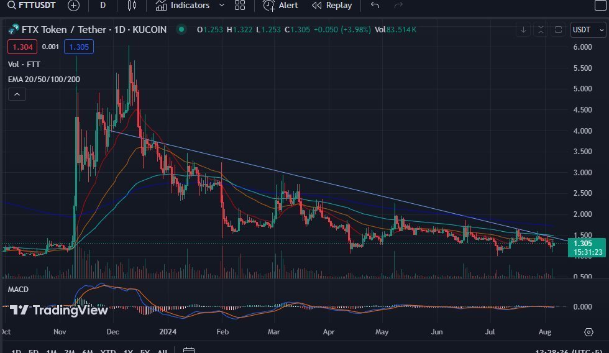Click the collapse pane icon
The image size is (609, 353).
541,30
